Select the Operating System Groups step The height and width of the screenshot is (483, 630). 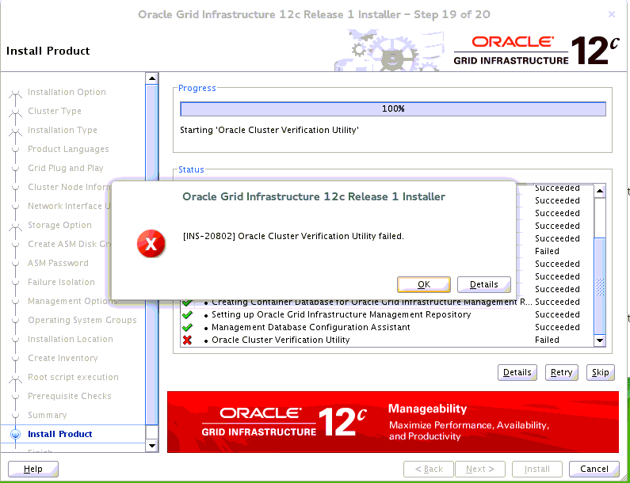82,320
